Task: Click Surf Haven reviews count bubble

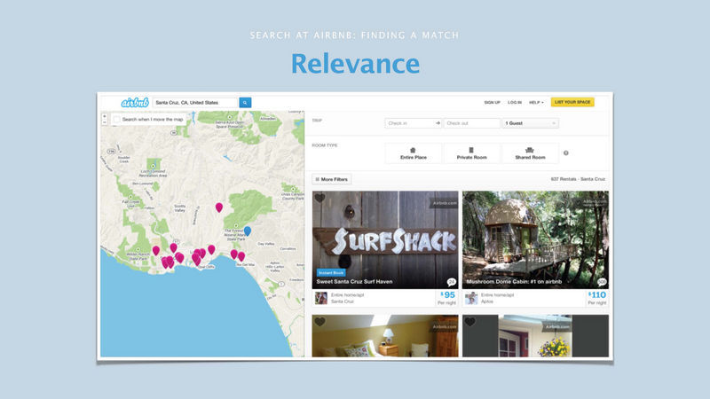Action: click(452, 282)
